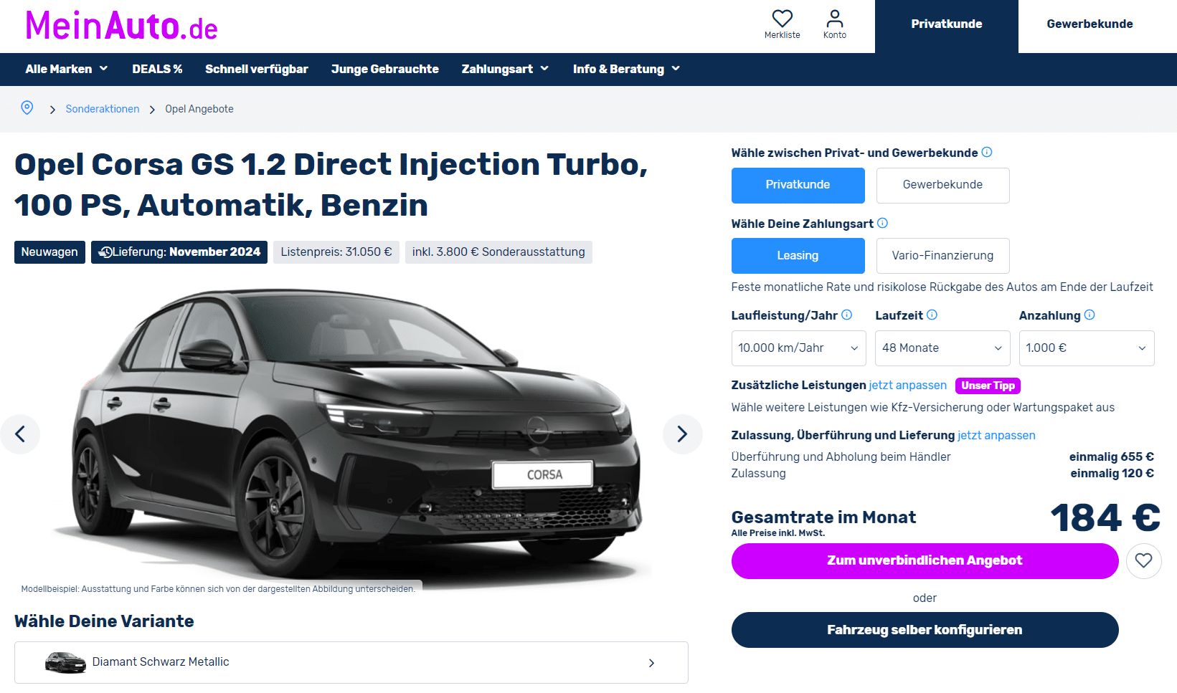
Task: Go to next car image
Action: pos(682,434)
